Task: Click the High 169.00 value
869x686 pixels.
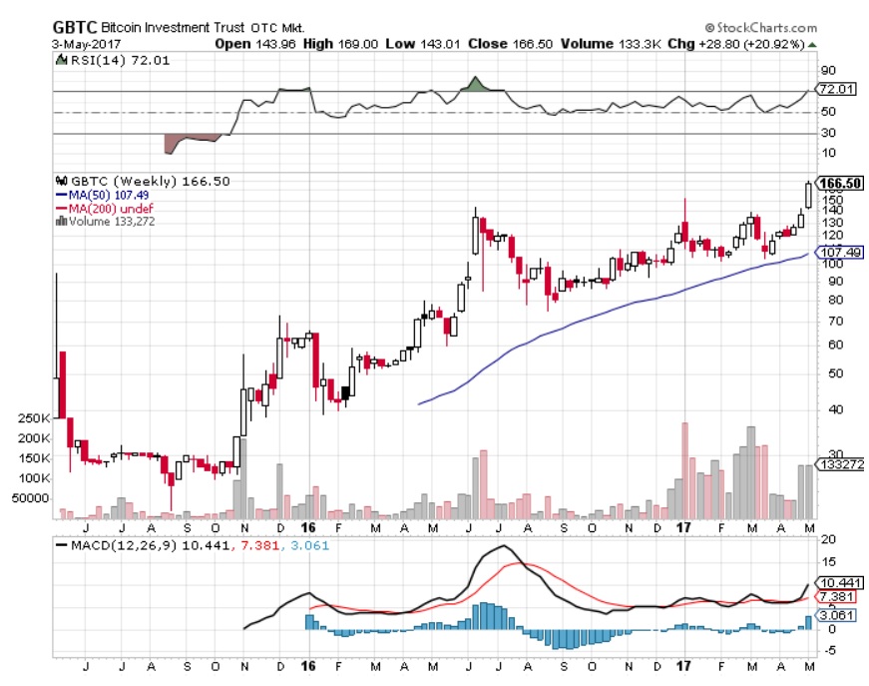Action: click(340, 44)
